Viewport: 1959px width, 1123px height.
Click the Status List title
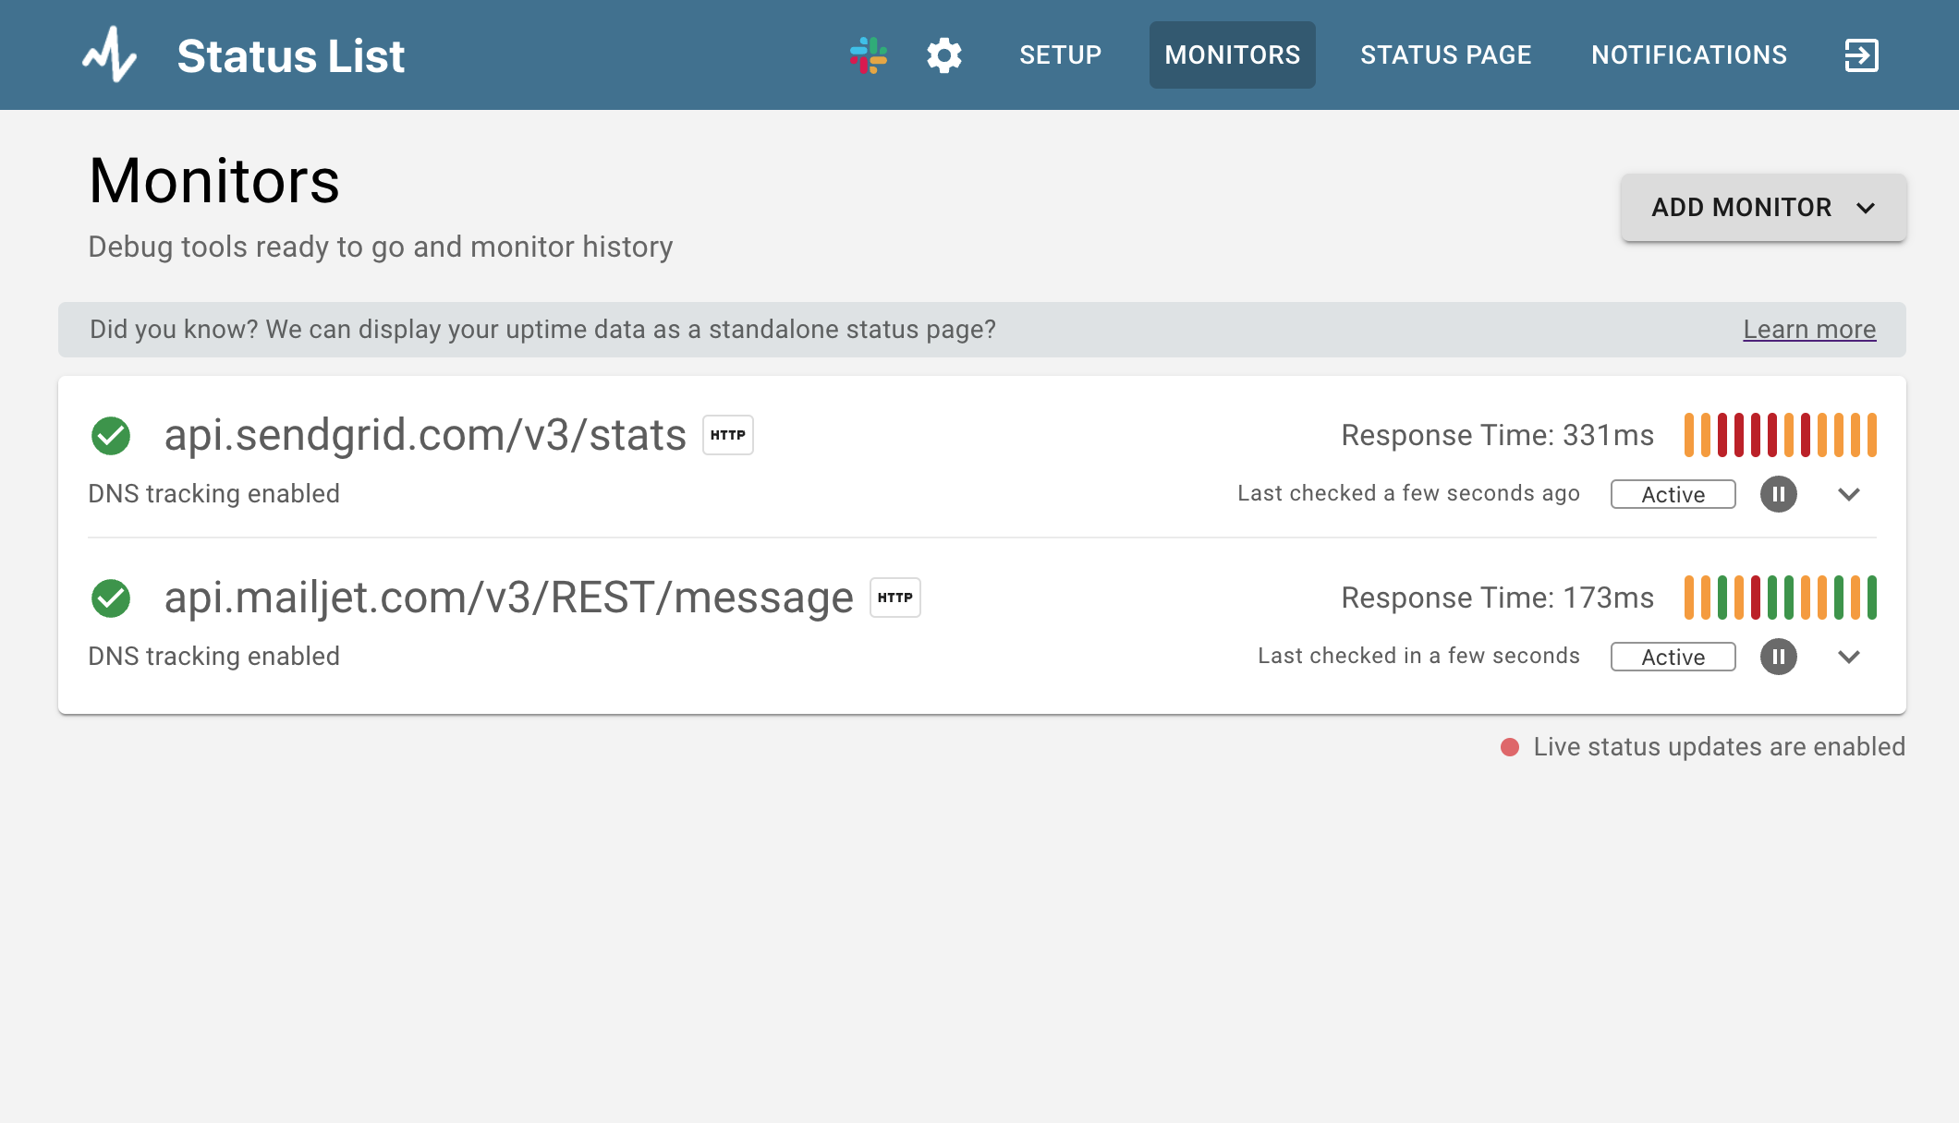pyautogui.click(x=291, y=55)
